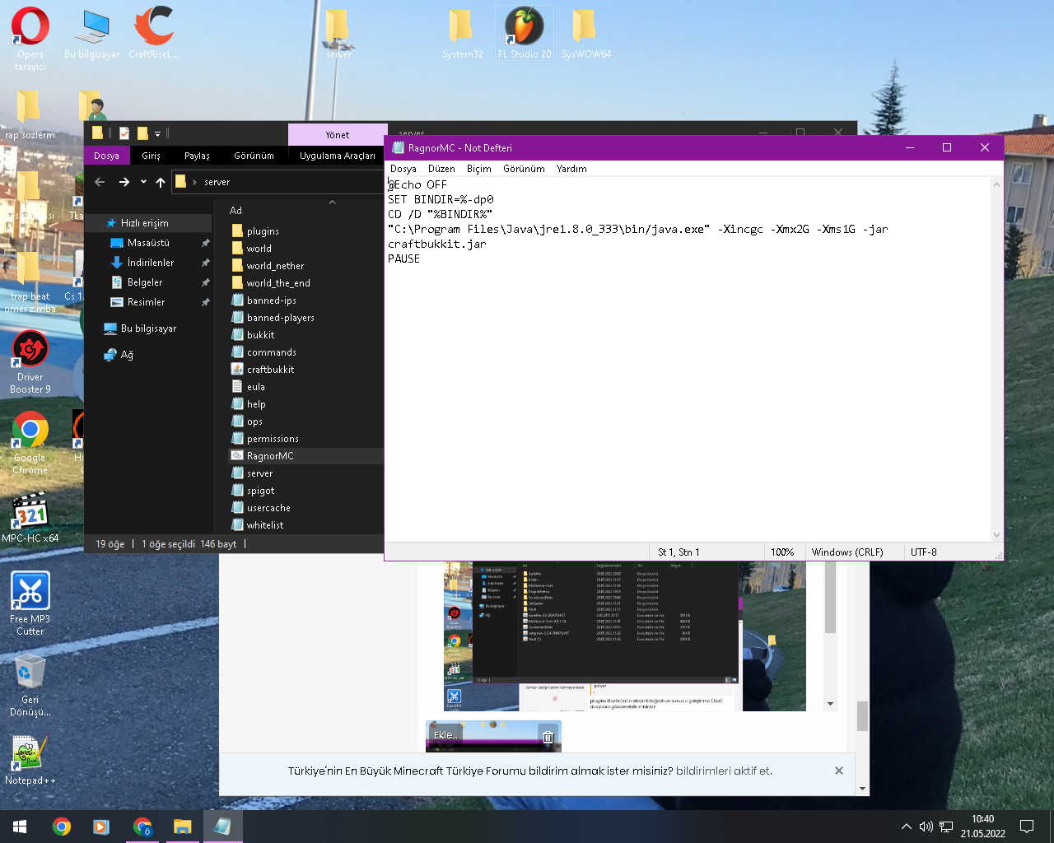
Task: Open rap sozlerm desktop folder
Action: click(x=30, y=114)
